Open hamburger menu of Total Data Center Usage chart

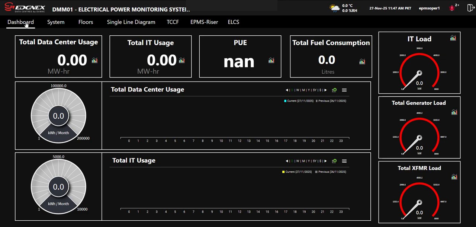pyautogui.click(x=344, y=90)
